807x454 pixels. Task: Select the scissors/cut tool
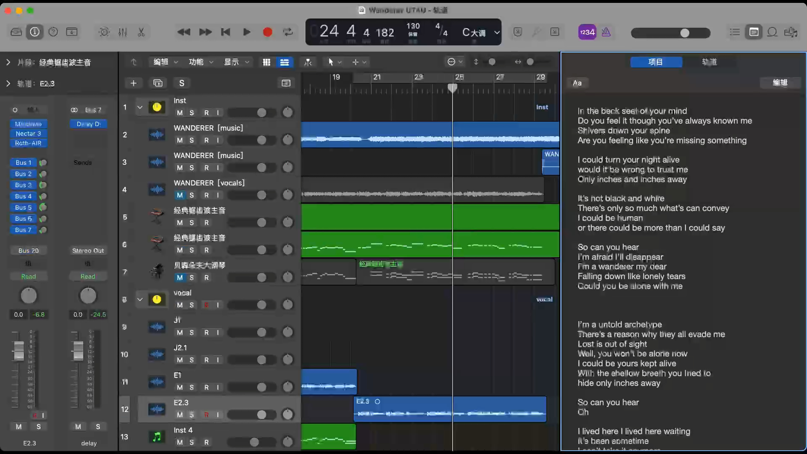pyautogui.click(x=141, y=32)
